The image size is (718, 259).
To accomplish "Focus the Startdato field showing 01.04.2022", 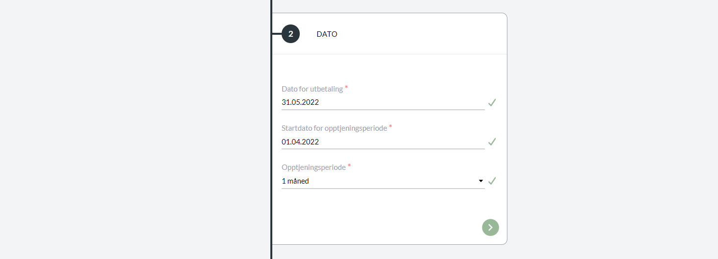I will pos(383,142).
